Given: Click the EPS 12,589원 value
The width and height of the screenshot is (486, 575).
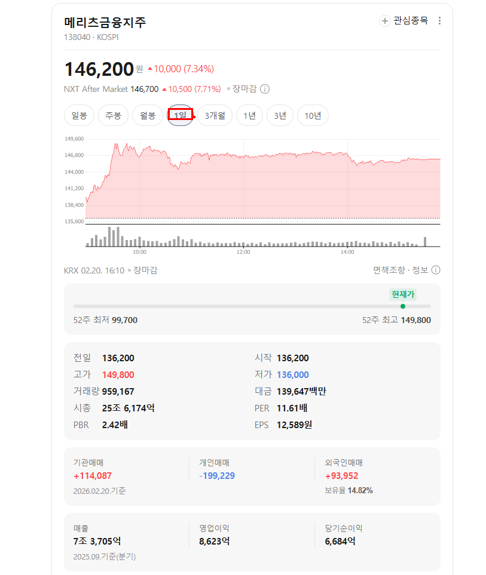Looking at the screenshot, I should [x=294, y=425].
